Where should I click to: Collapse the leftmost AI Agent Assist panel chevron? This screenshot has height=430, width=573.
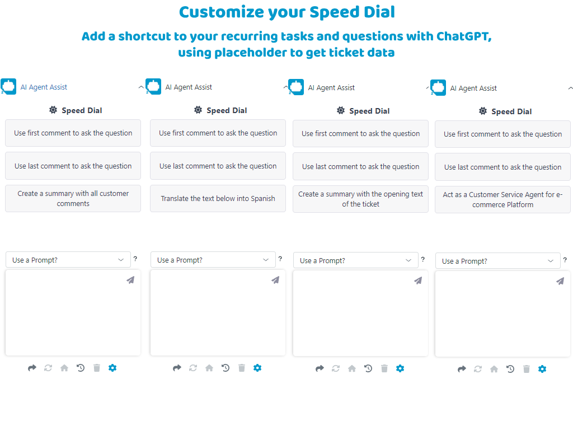click(x=141, y=87)
